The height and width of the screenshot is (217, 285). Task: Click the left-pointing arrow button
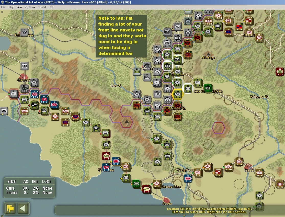(23, 208)
